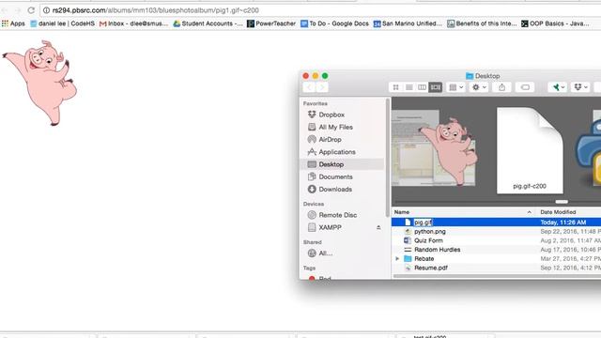Click the Finder forward arrow
This screenshot has width=601, height=338.
[322, 87]
